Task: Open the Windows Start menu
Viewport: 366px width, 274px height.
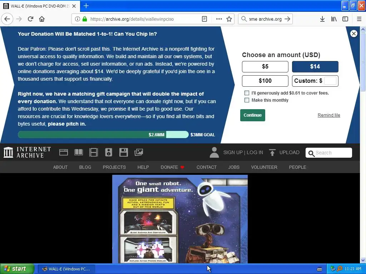Action: point(17,269)
